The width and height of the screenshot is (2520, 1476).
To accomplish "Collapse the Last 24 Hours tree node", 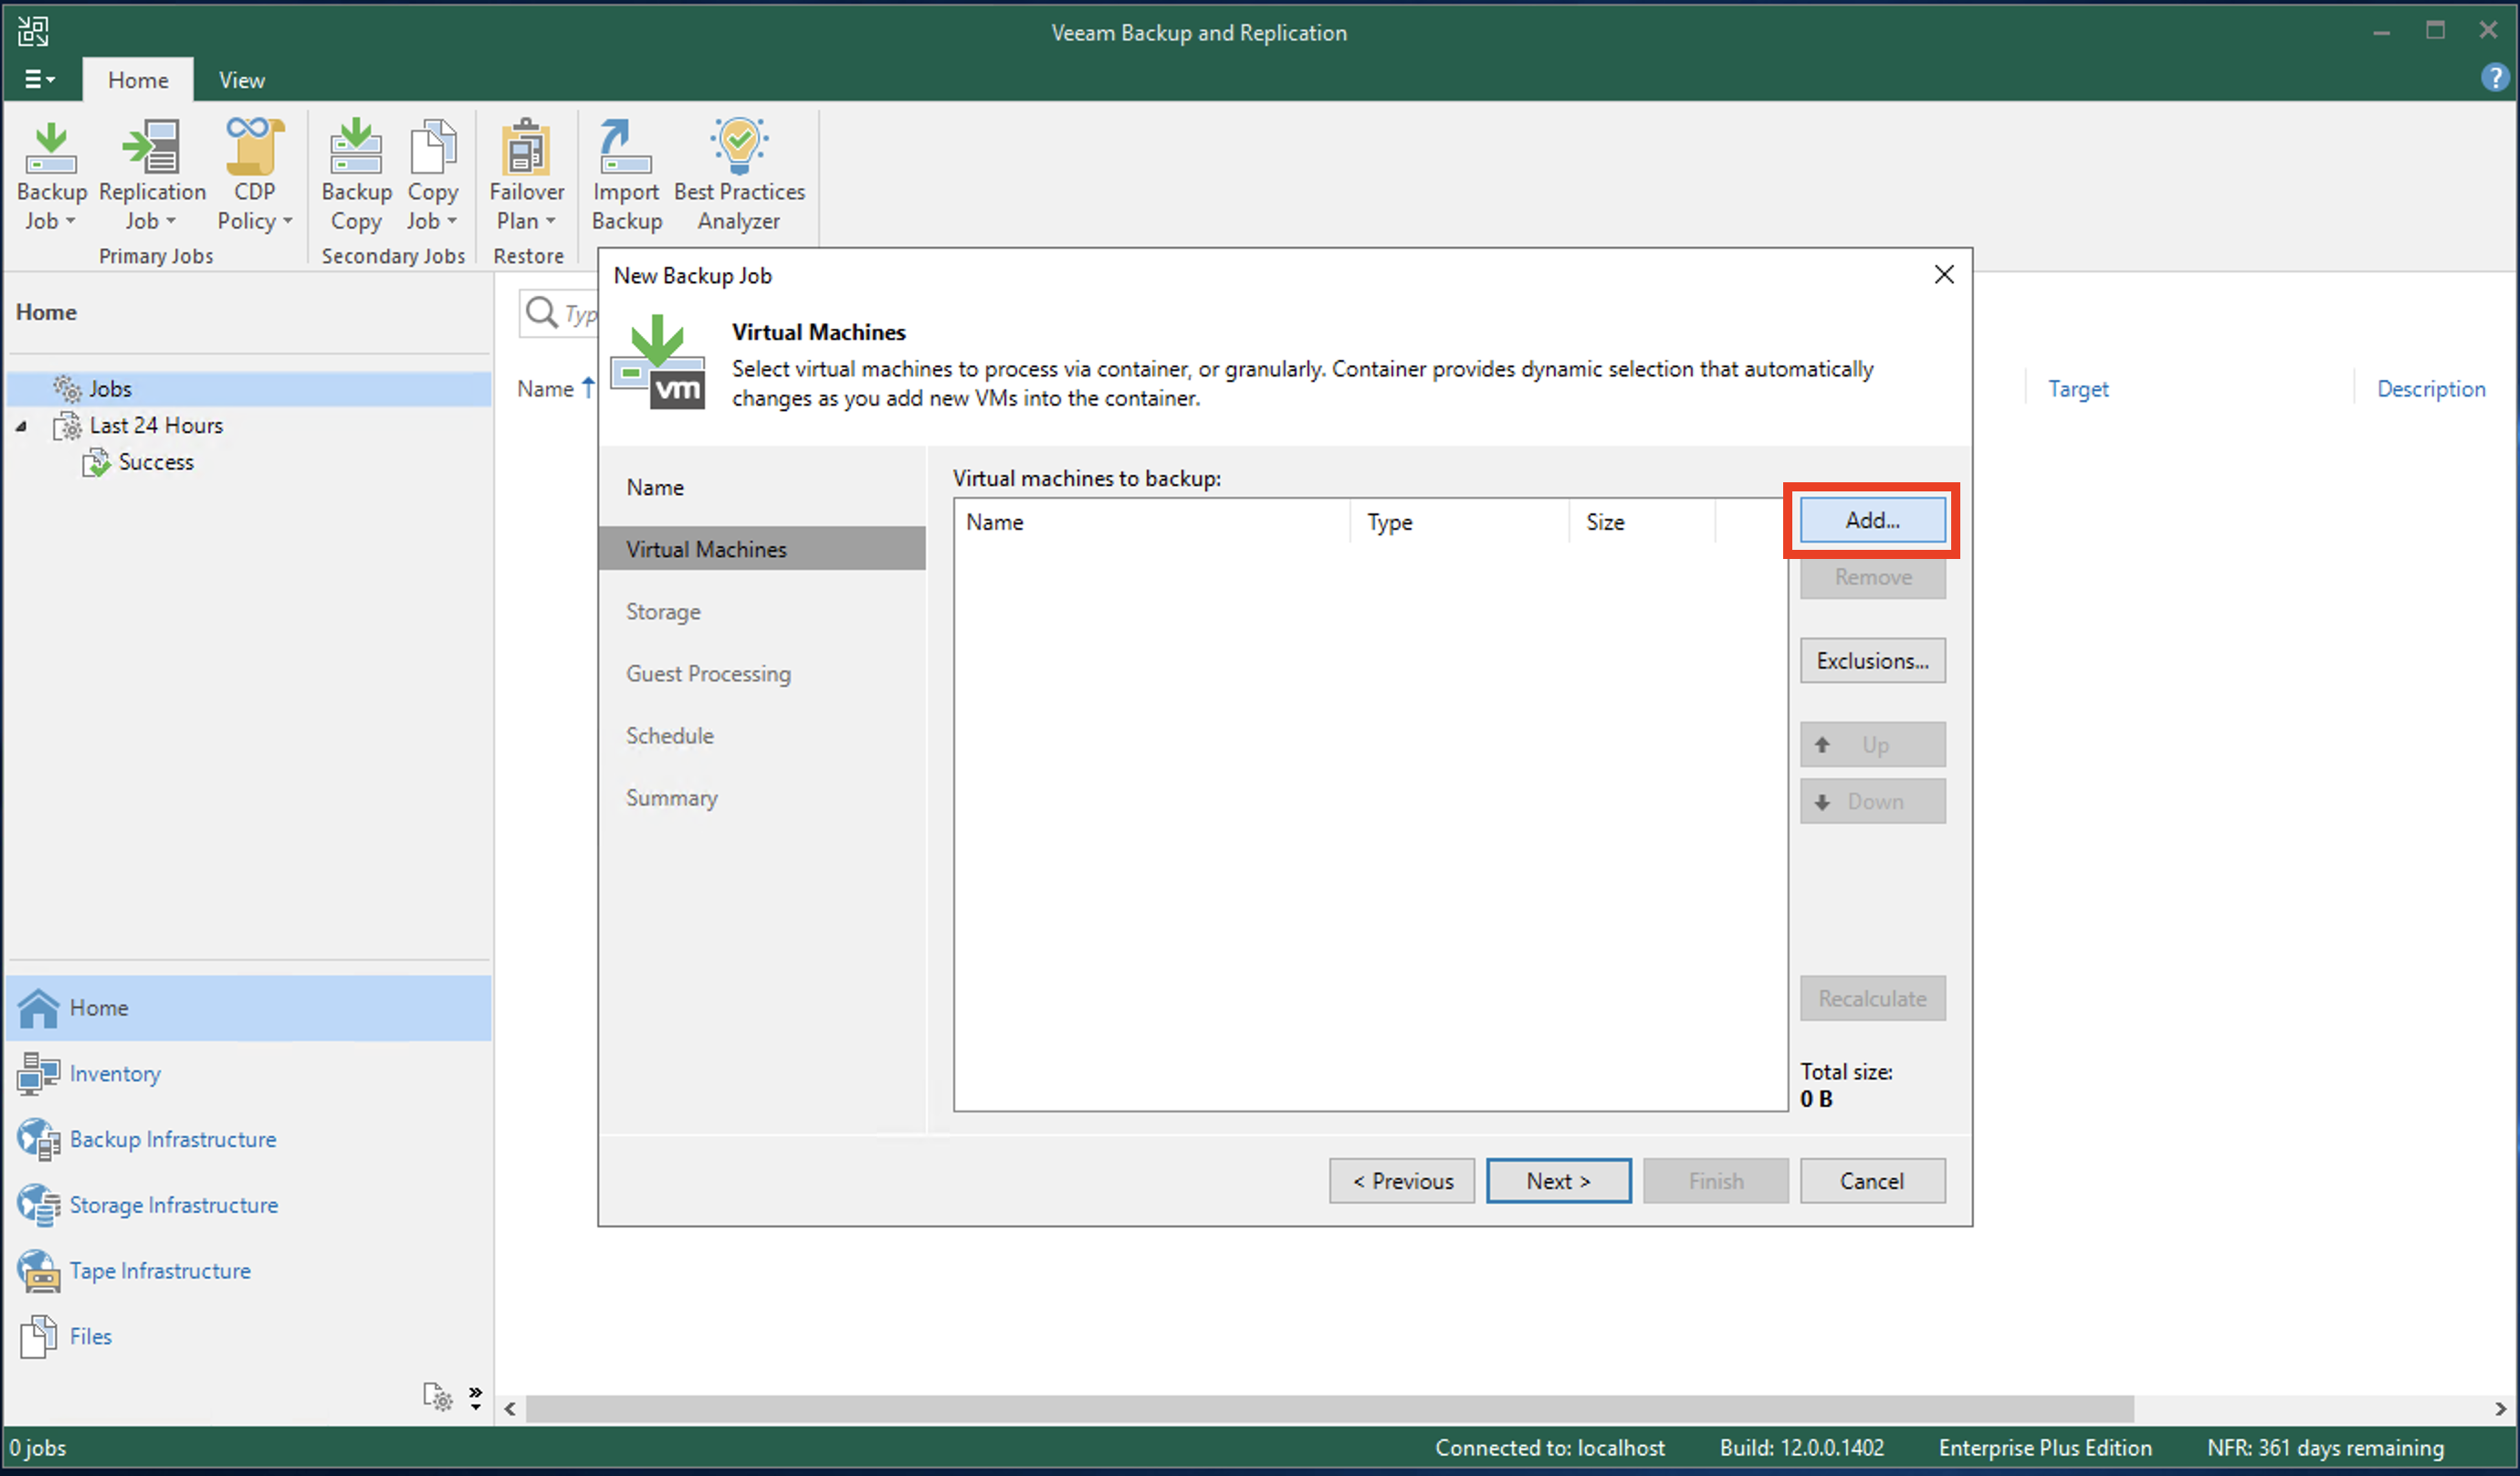I will click(21, 427).
